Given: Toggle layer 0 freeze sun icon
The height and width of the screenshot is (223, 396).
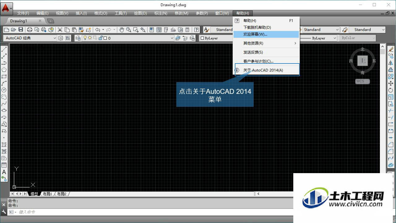Looking at the screenshot, I should click(90, 38).
